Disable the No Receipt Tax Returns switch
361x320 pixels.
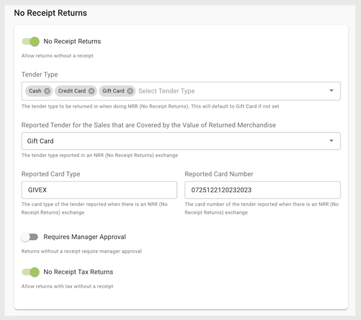point(31,272)
